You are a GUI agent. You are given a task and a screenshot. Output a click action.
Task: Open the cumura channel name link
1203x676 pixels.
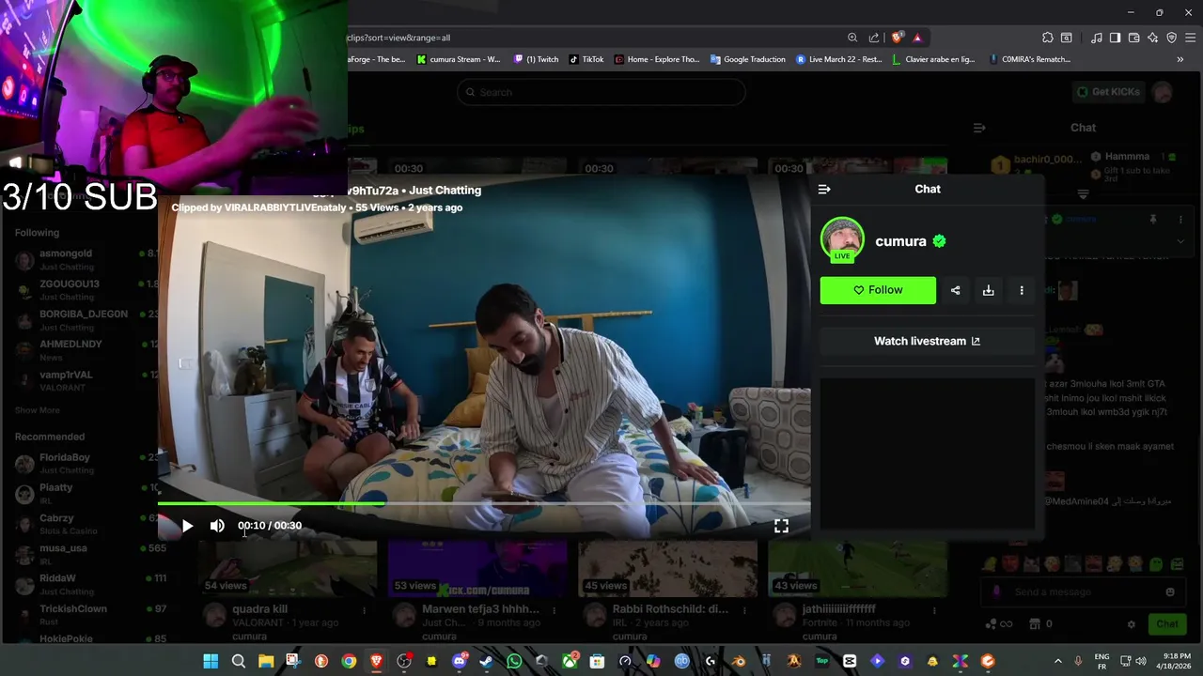[x=900, y=241]
